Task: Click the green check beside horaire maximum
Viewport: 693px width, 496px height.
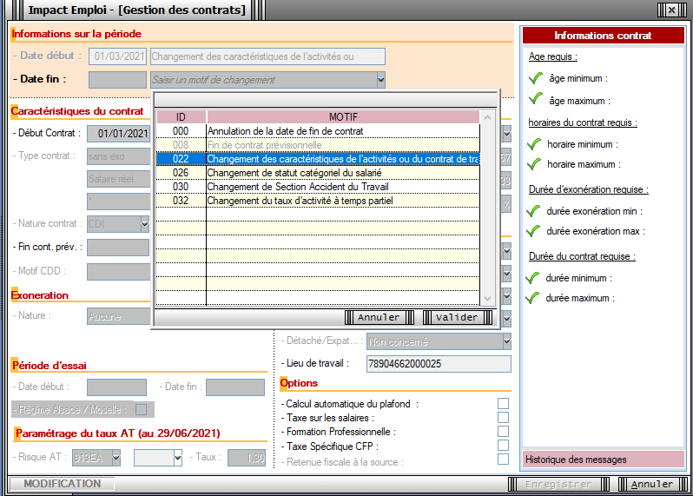Action: [x=534, y=164]
